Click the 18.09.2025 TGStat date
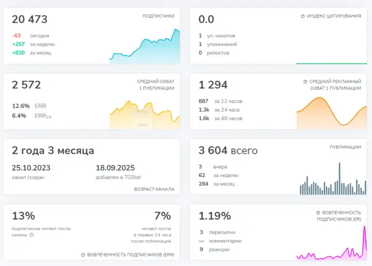 point(115,168)
